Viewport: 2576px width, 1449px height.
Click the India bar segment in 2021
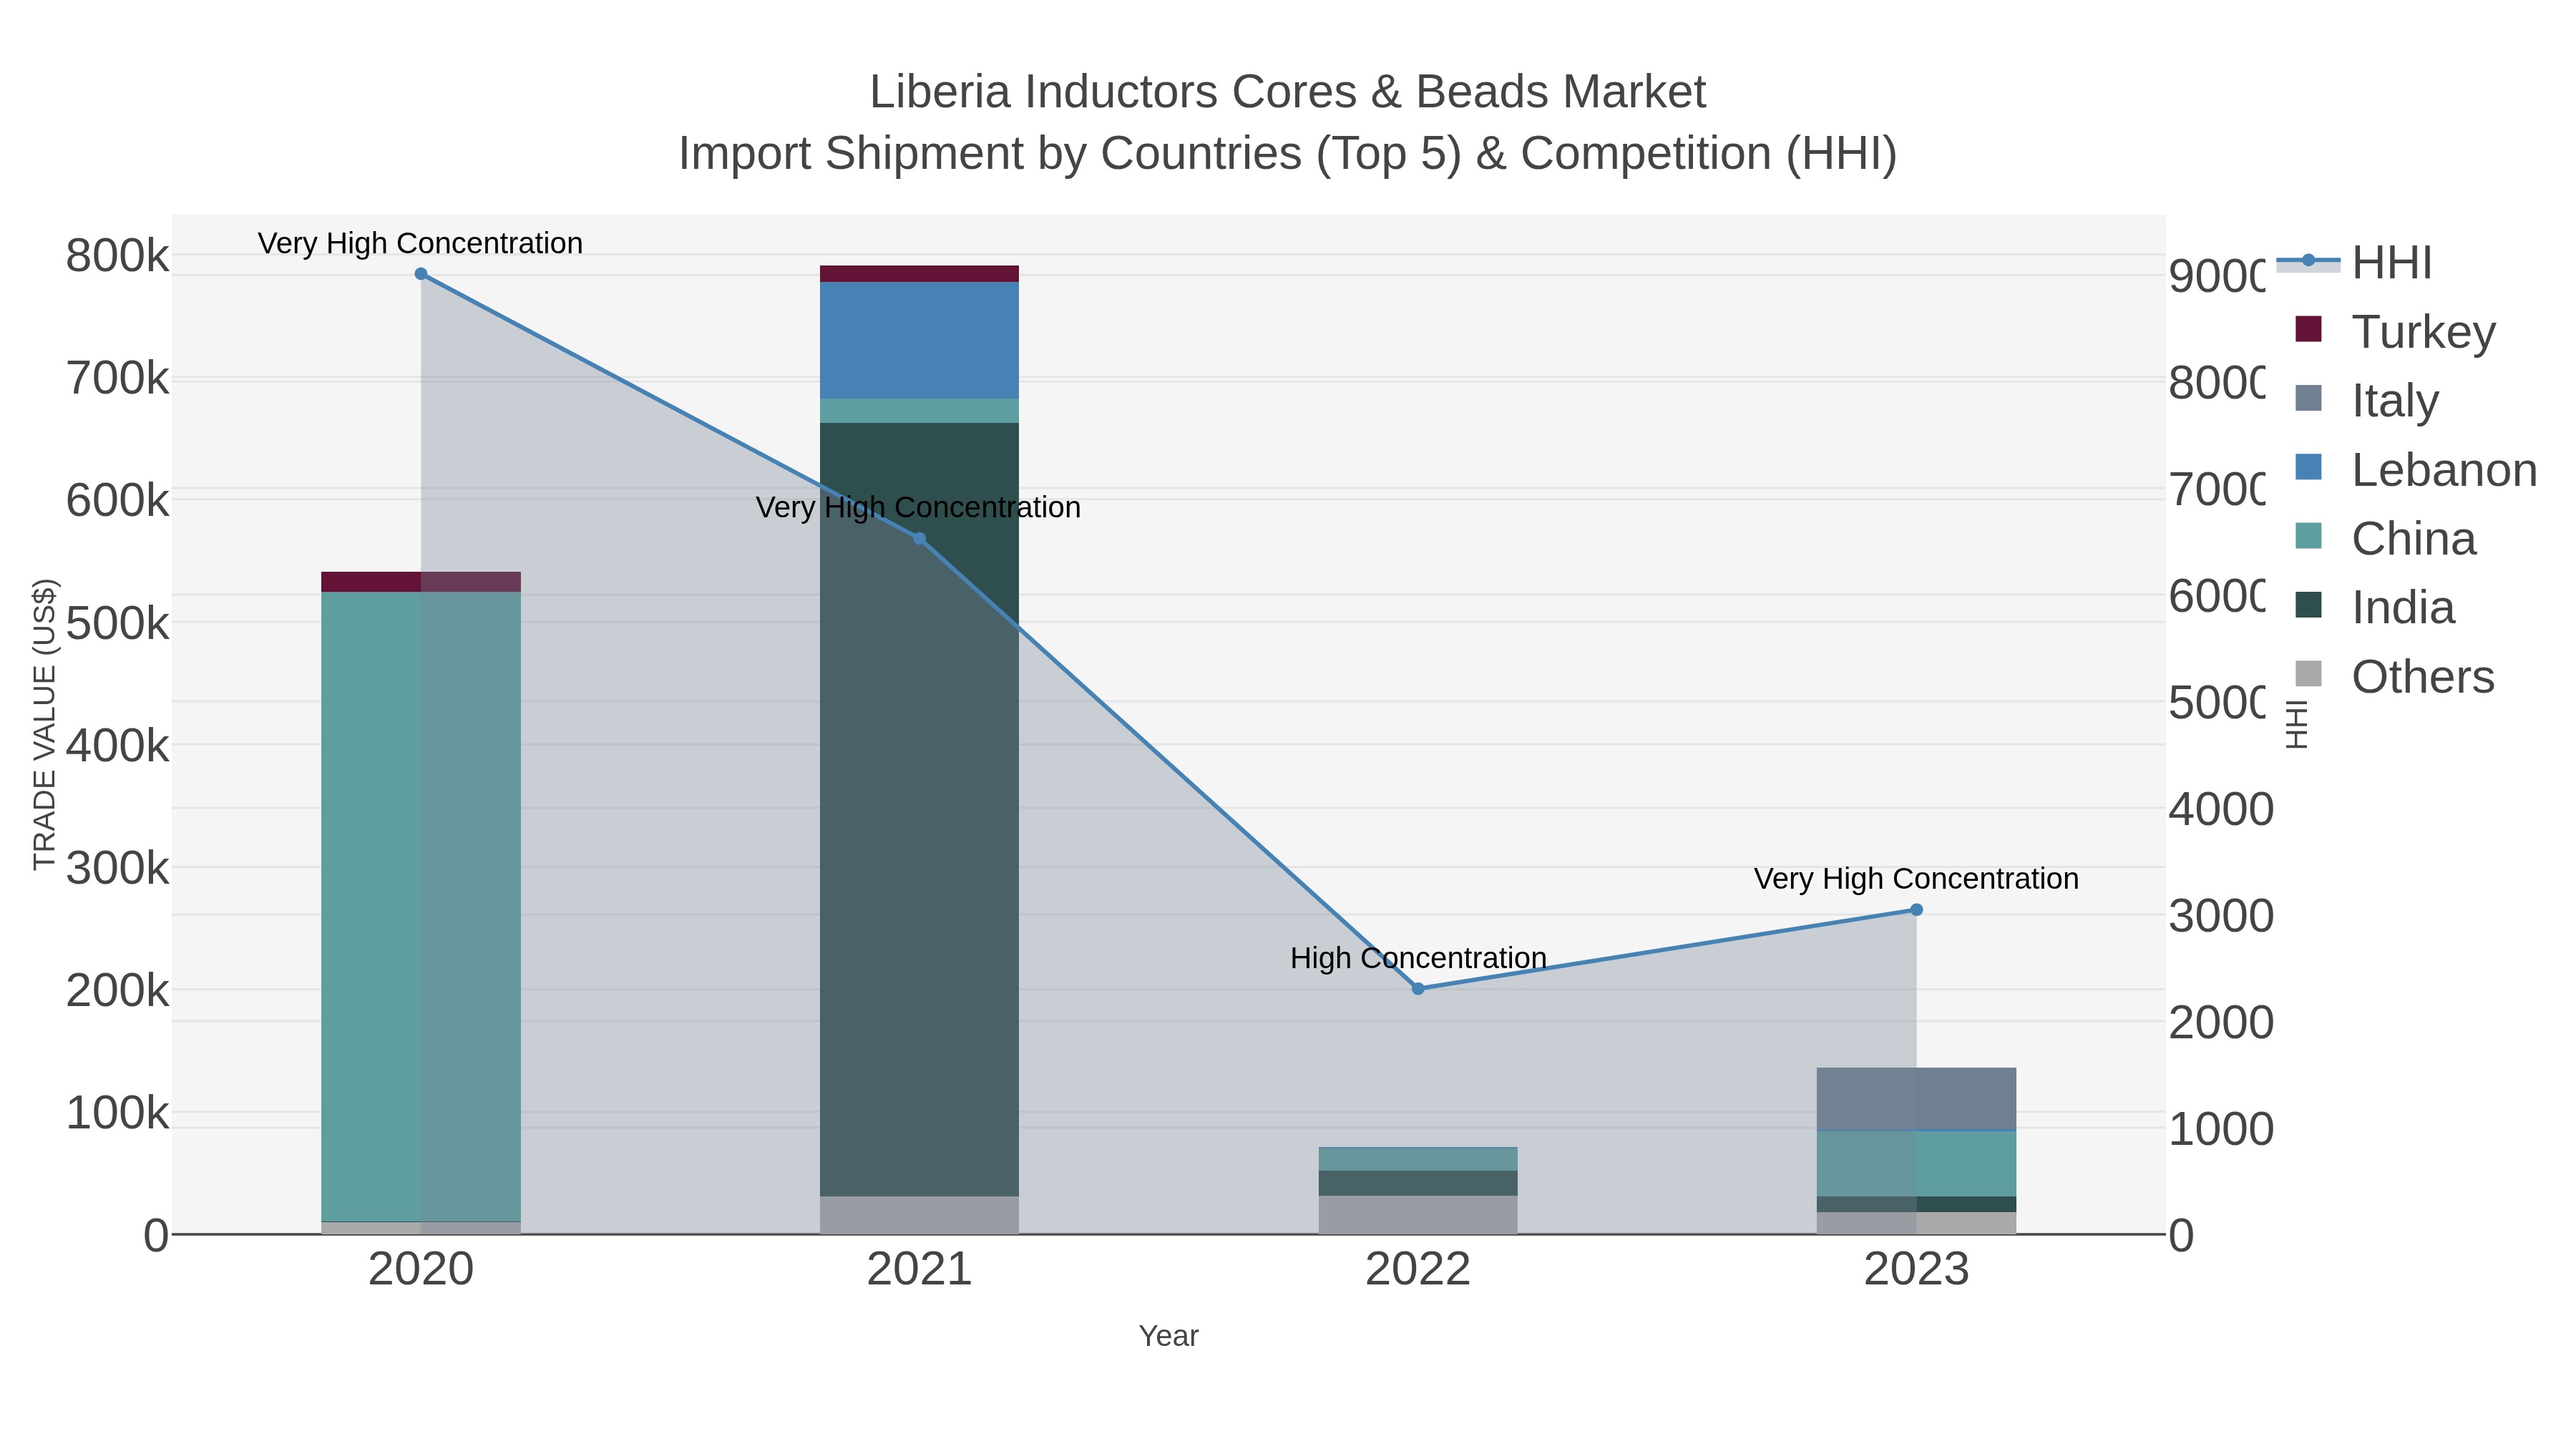919,810
